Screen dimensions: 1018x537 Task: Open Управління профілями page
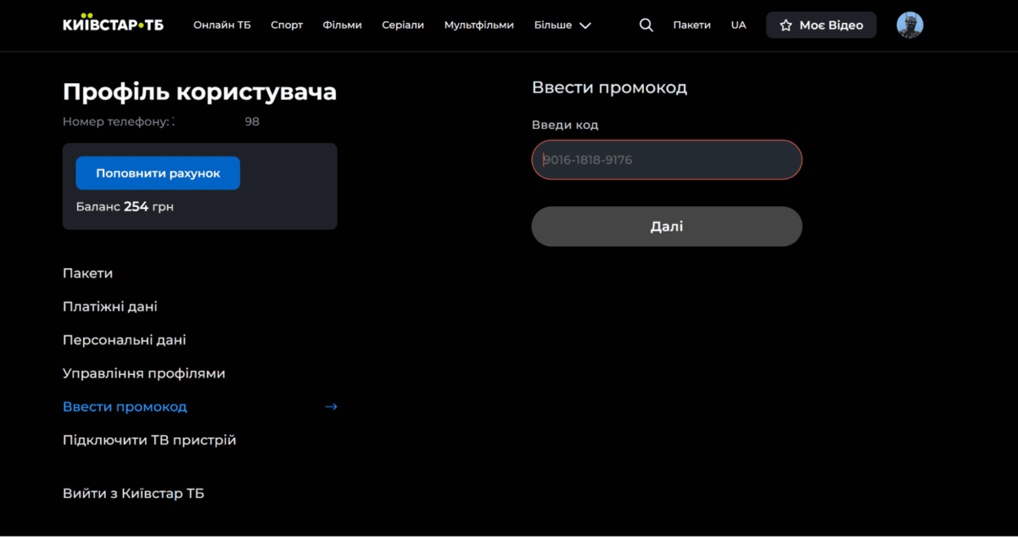144,373
